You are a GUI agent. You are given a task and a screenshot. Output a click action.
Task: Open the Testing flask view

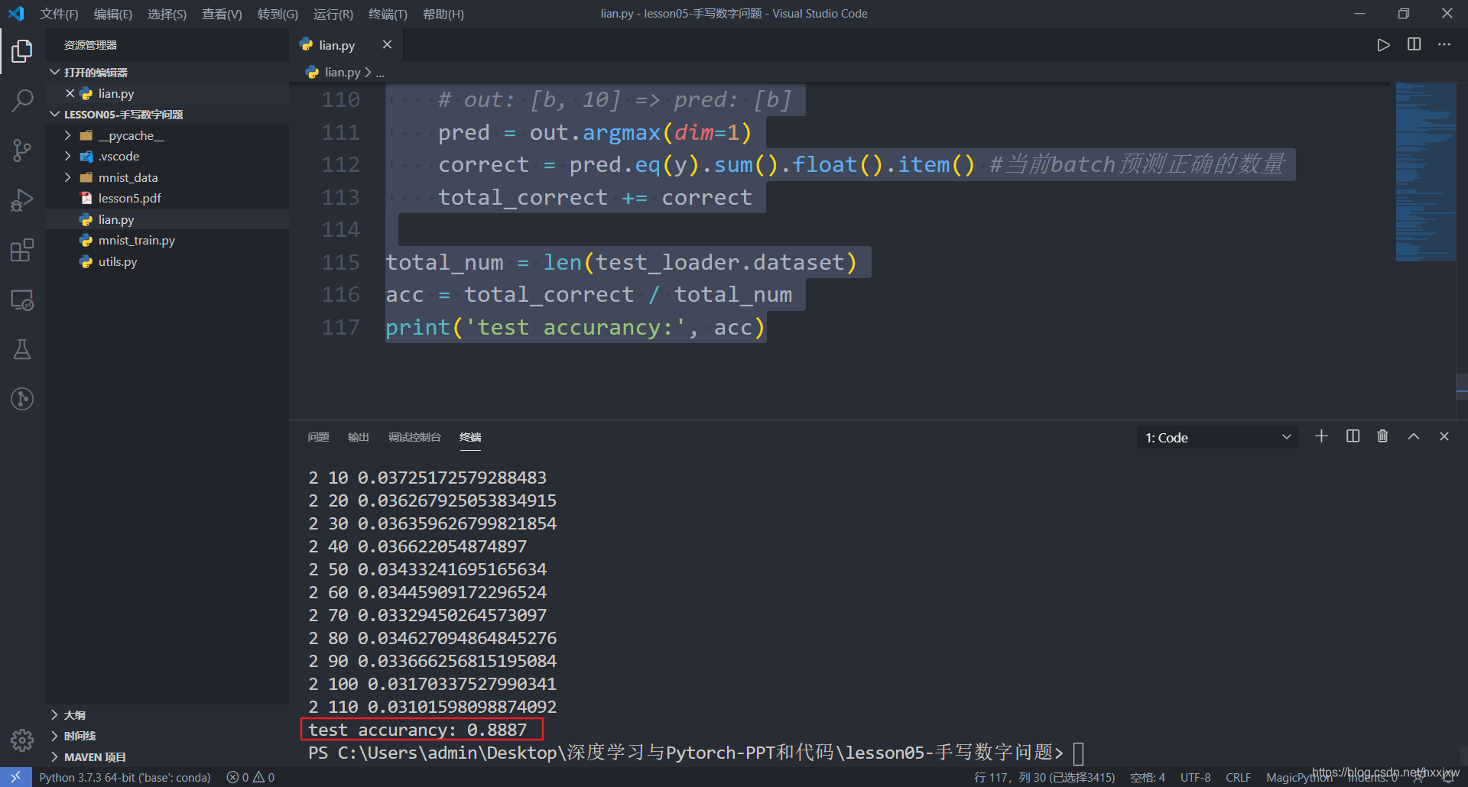point(22,350)
